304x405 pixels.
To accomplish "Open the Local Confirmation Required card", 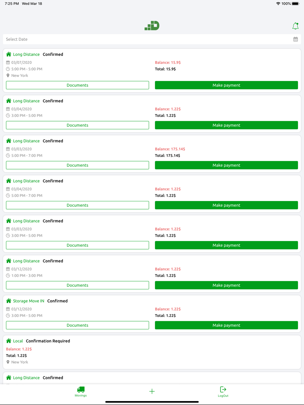I will click(x=152, y=352).
